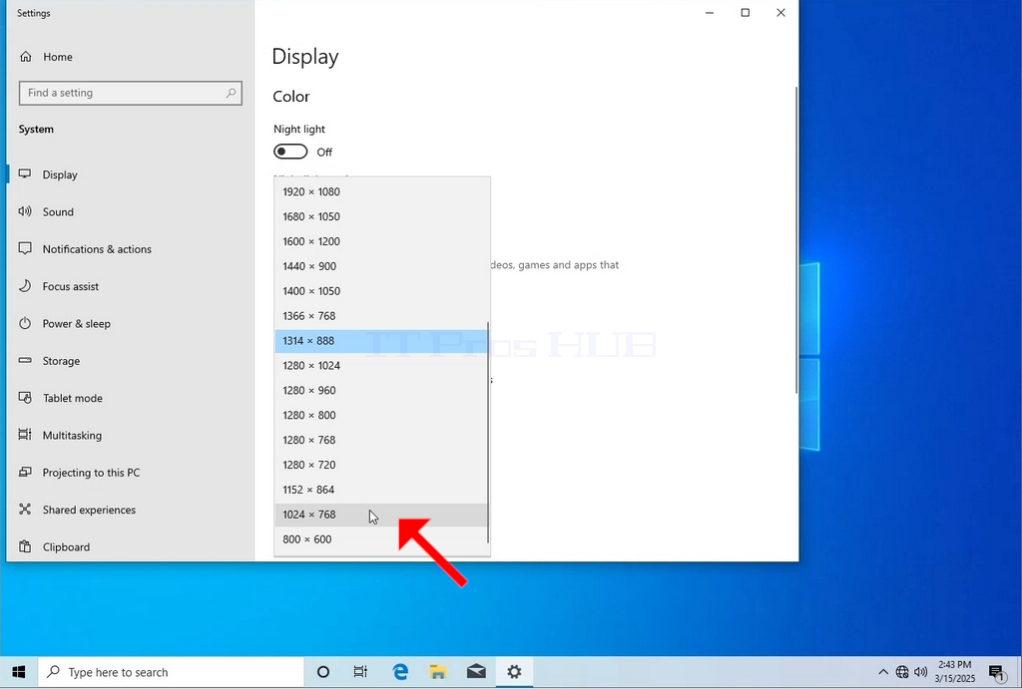The height and width of the screenshot is (689, 1022).
Task: Click the volume speaker tray icon
Action: coord(921,672)
